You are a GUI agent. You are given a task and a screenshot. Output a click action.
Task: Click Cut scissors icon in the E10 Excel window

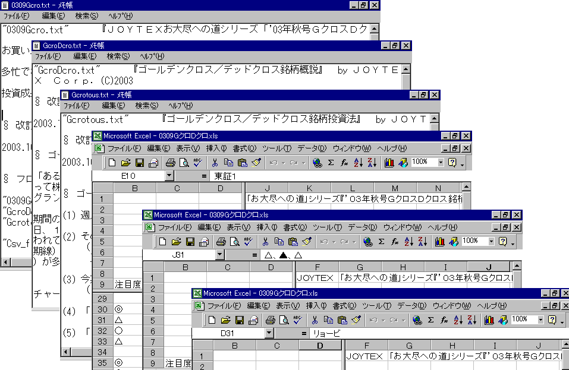tap(215, 163)
